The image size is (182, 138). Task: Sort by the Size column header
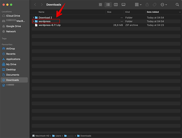pyautogui.click(x=109, y=12)
